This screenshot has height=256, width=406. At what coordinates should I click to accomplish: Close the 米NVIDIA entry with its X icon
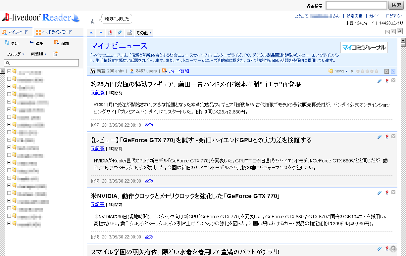[393, 192]
